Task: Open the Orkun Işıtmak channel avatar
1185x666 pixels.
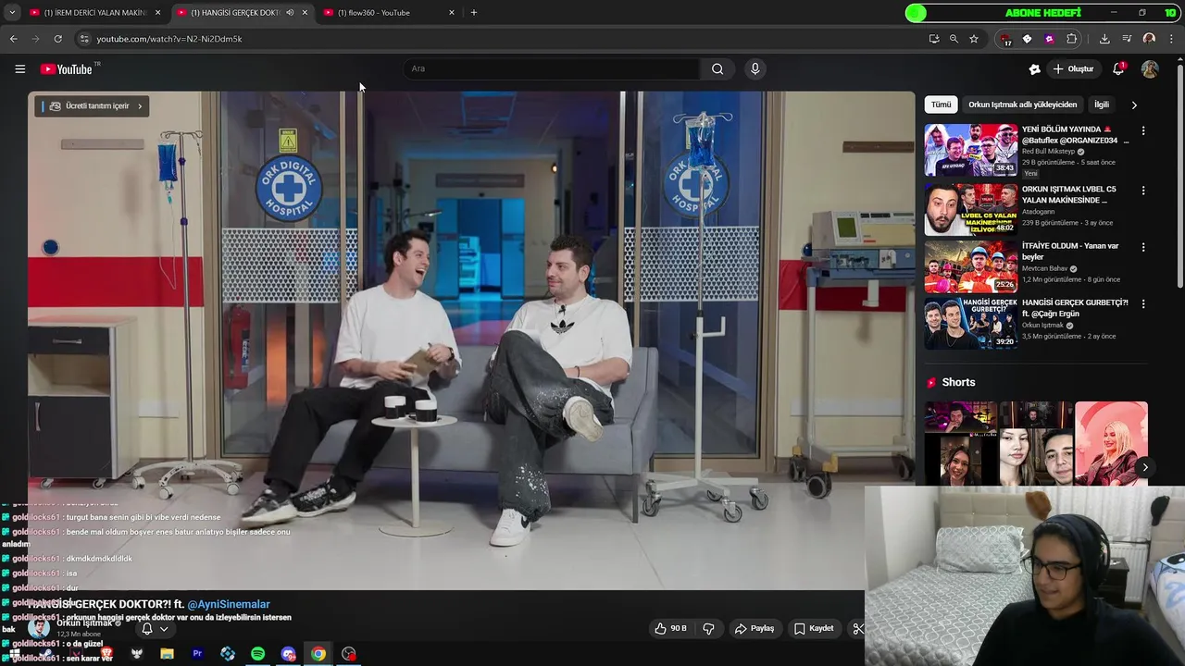Action: click(39, 627)
